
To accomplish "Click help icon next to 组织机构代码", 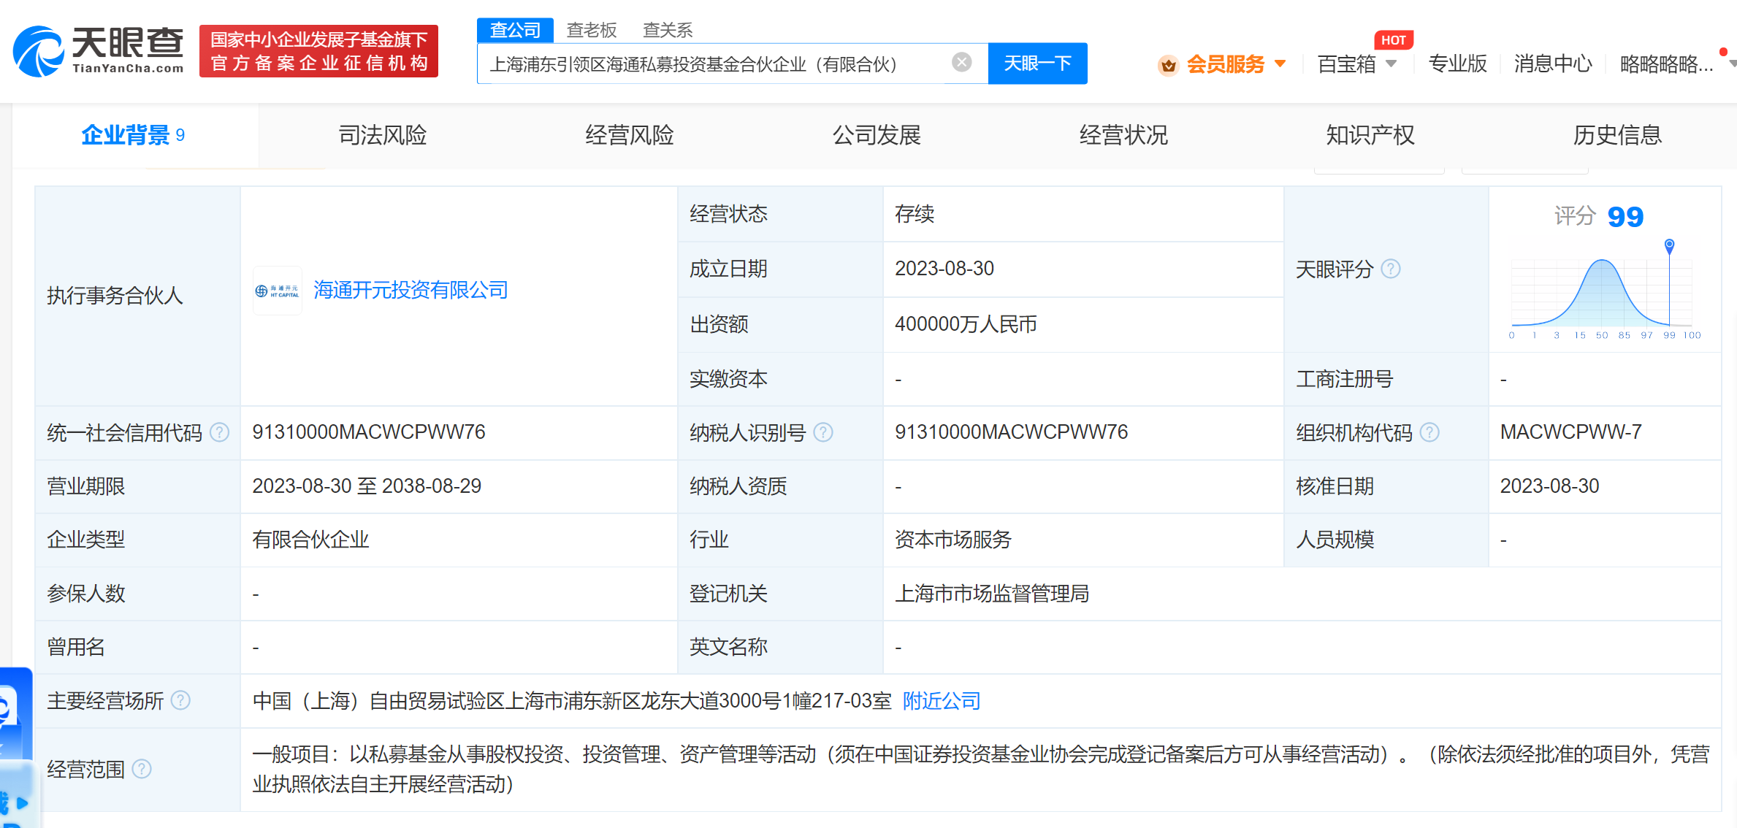I will pyautogui.click(x=1429, y=432).
